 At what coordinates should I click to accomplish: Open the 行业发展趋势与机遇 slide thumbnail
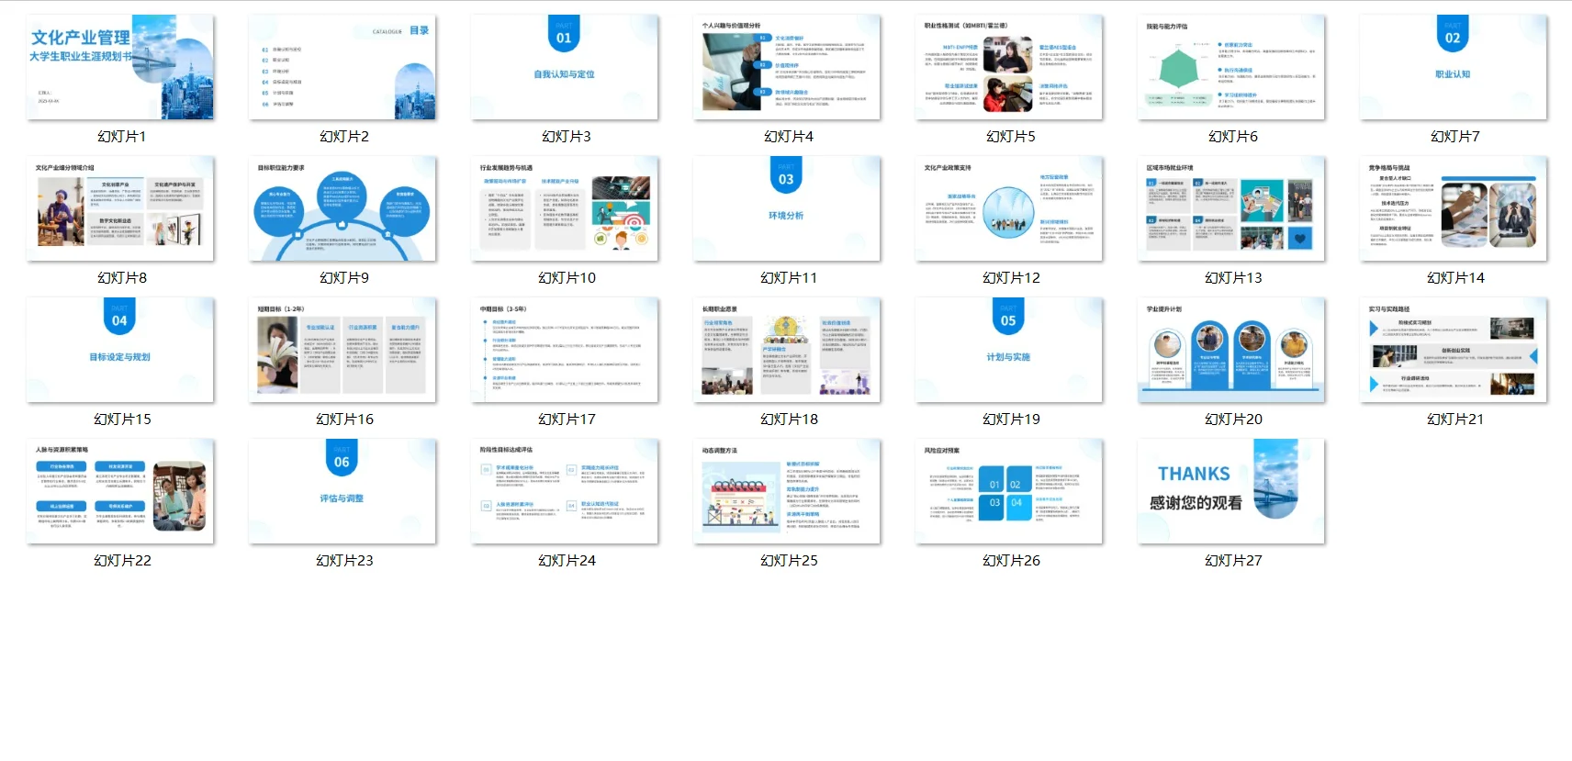click(565, 208)
